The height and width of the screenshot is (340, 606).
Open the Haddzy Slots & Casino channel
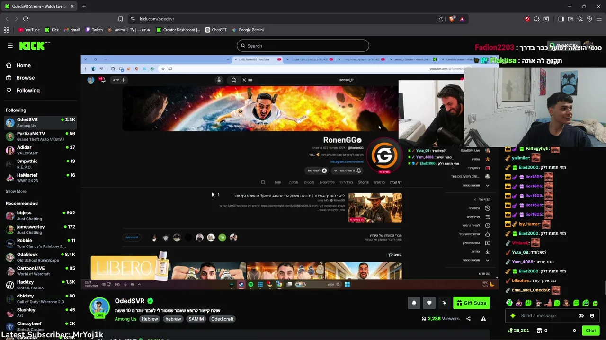(x=40, y=285)
